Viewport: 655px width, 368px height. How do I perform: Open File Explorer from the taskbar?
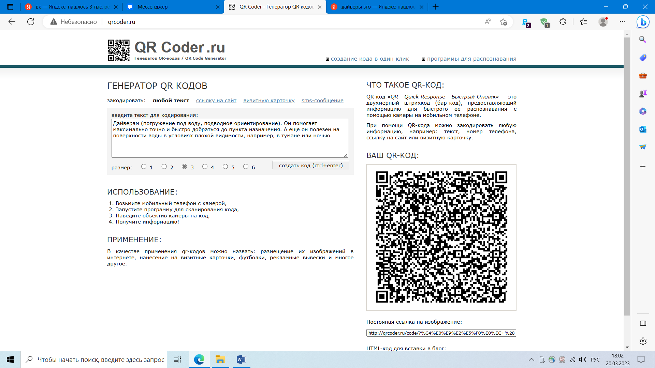(x=220, y=359)
